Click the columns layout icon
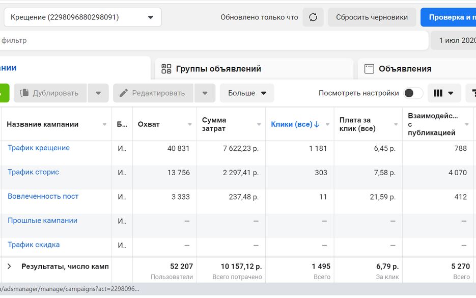This screenshot has width=476, height=298. tap(438, 93)
